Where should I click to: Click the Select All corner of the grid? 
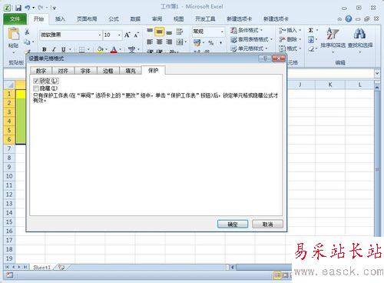tap(9, 85)
